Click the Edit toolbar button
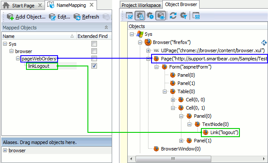This screenshot has width=268, height=163. coord(59,17)
